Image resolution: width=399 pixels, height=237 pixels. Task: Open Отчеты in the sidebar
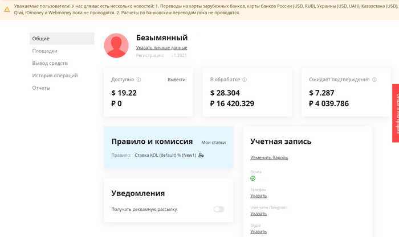pos(41,88)
